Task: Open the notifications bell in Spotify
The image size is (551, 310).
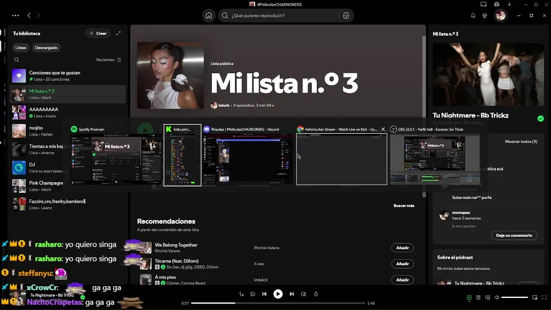Action: click(473, 15)
